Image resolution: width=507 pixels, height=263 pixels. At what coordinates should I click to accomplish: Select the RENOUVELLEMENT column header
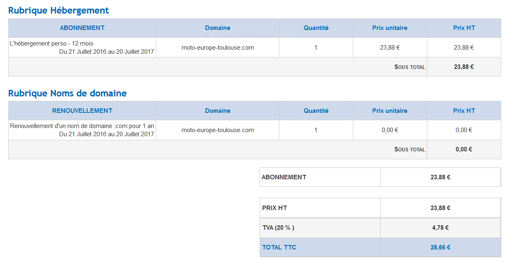tap(82, 111)
